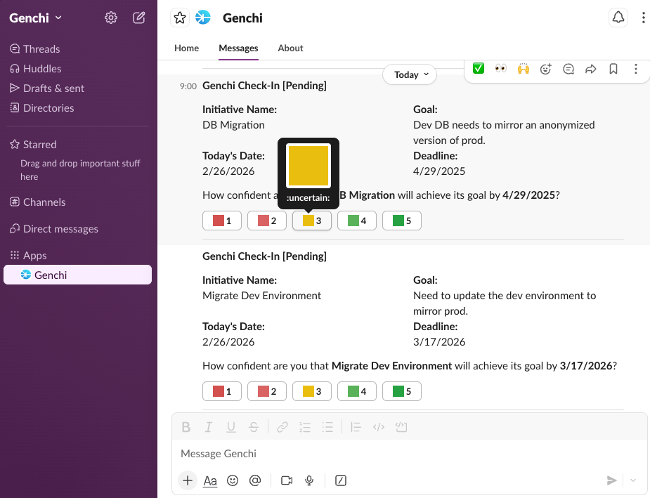Mention someone with the @ icon
Image resolution: width=650 pixels, height=498 pixels.
[x=255, y=480]
